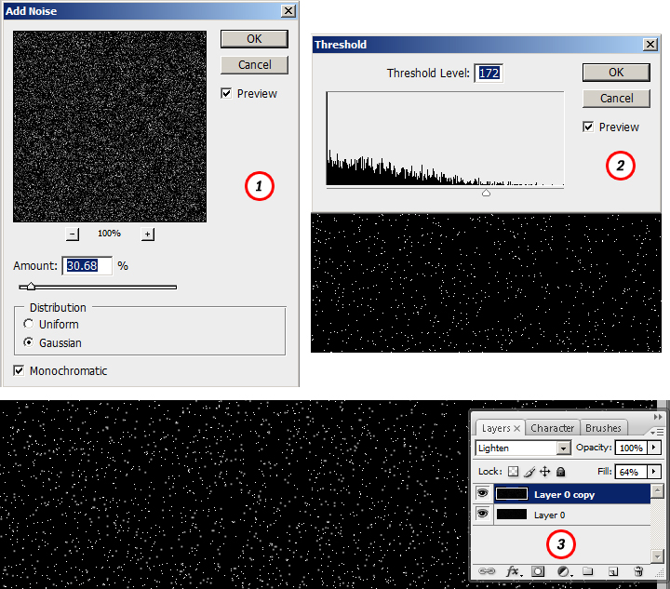Create new fill or adjustment layer
The image size is (670, 589).
(x=564, y=571)
